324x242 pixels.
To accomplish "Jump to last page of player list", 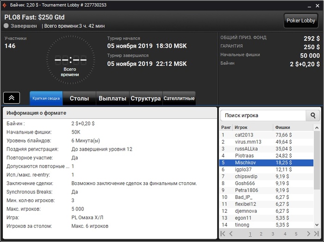I will coord(316,234).
